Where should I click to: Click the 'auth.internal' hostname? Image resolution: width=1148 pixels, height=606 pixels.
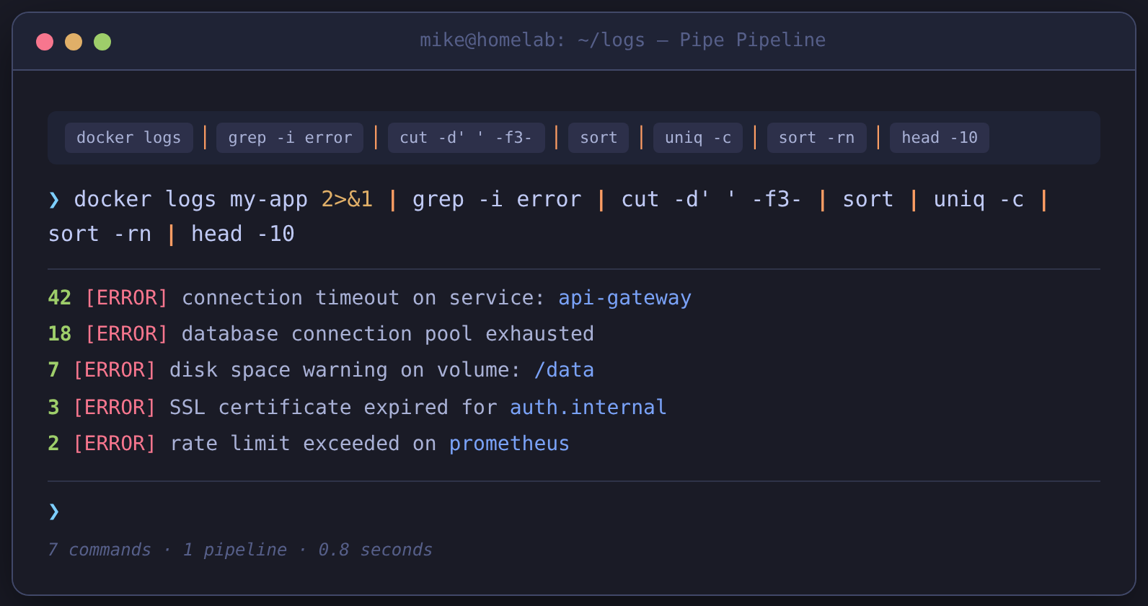pos(588,408)
